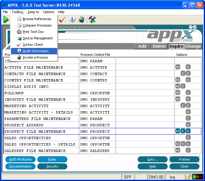Click D badge in PROSPECT FILE MAINTENANCE row
Viewport: 205px width, 181px height.
click(188, 131)
